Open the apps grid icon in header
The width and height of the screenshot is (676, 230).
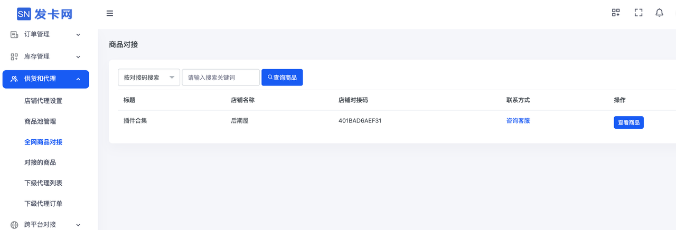point(616,13)
